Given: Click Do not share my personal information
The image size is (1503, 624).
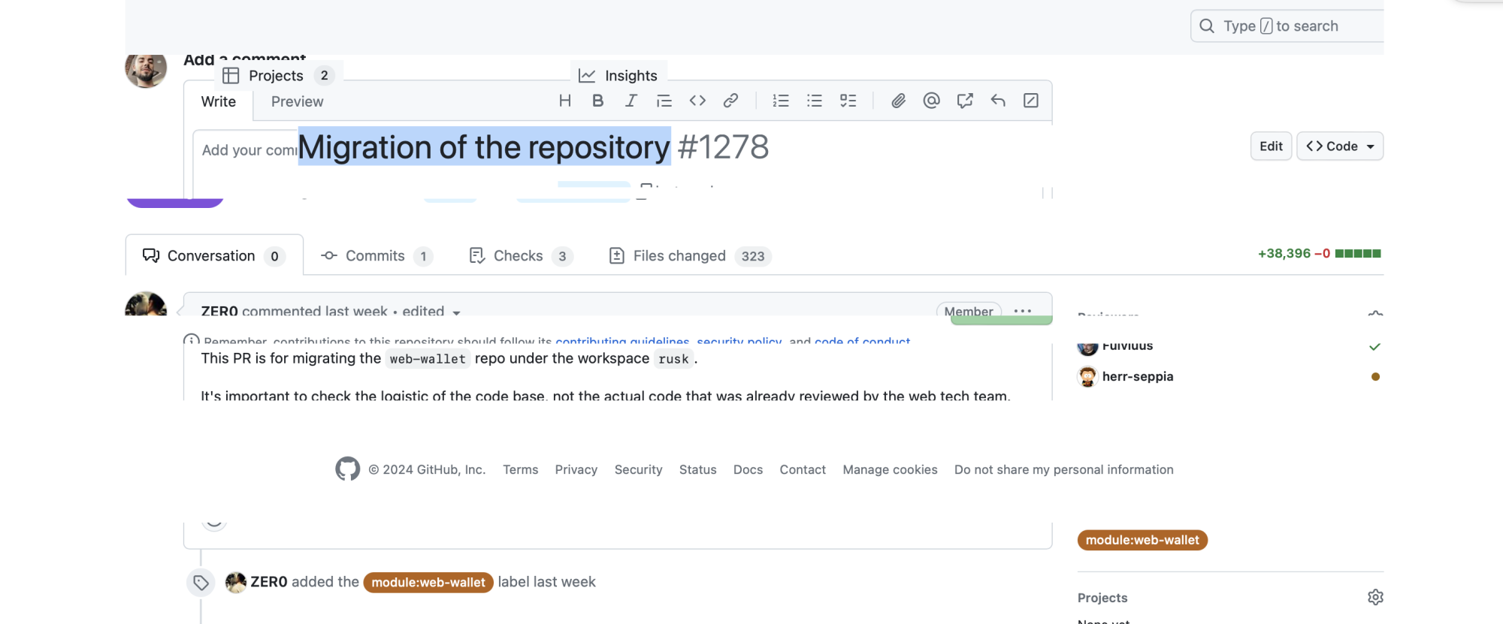Looking at the screenshot, I should coord(1064,470).
